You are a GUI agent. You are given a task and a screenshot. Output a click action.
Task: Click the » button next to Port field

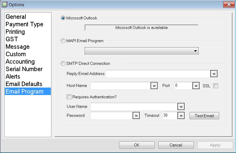(x=196, y=86)
